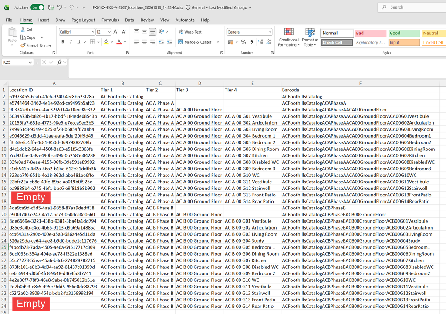Click the Name Box showing K25

(17, 62)
